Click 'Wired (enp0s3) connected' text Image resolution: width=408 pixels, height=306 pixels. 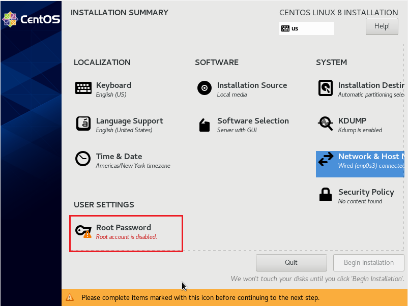(371, 166)
